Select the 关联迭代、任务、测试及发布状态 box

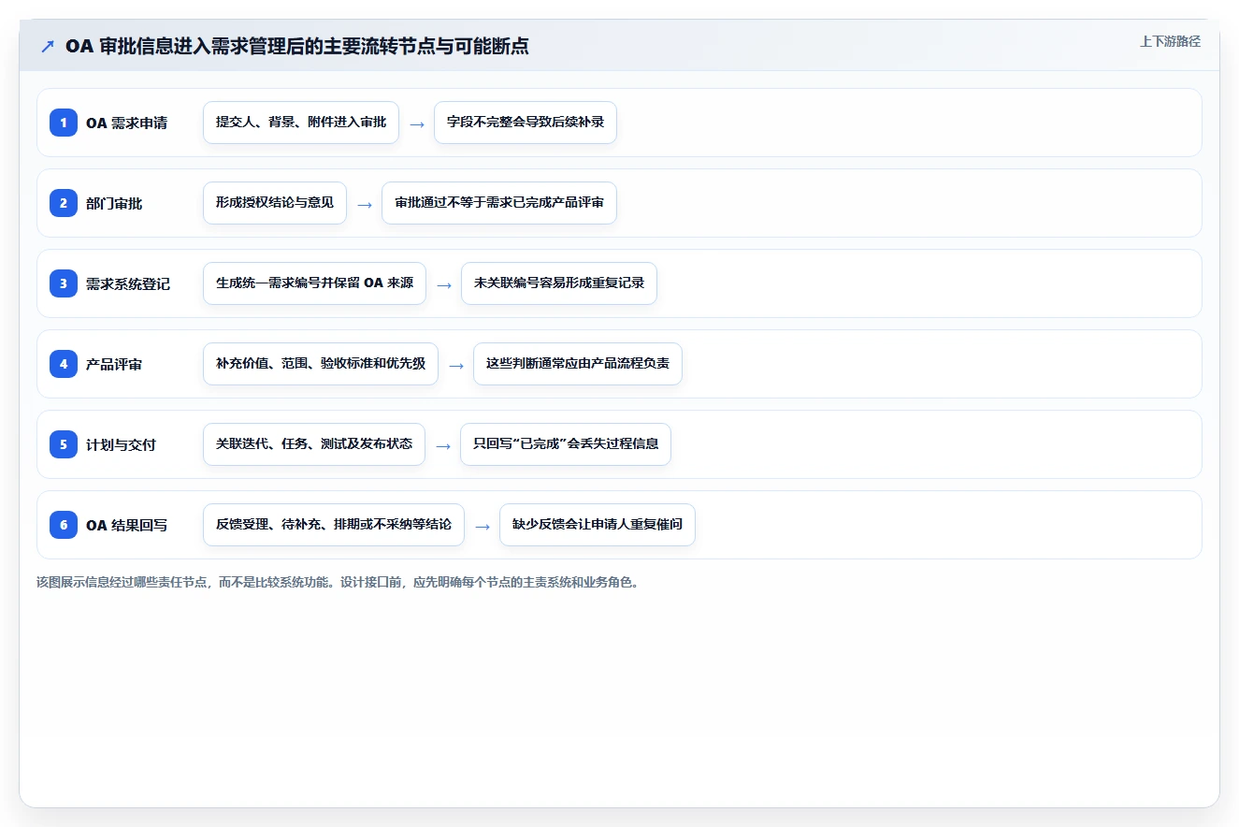[314, 444]
